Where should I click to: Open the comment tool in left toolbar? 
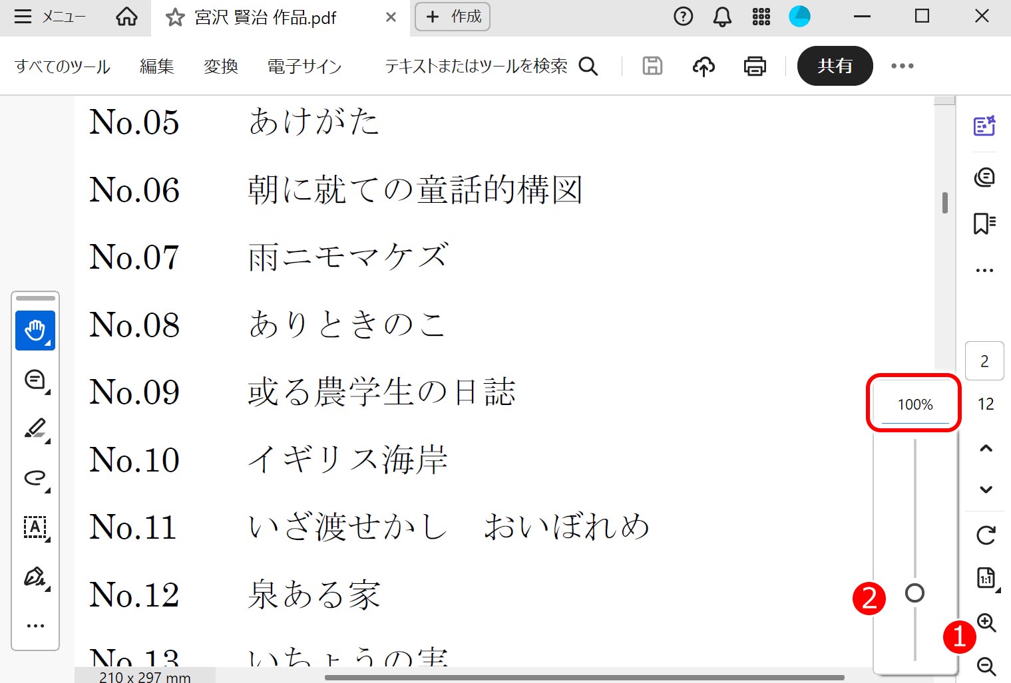pyautogui.click(x=35, y=380)
